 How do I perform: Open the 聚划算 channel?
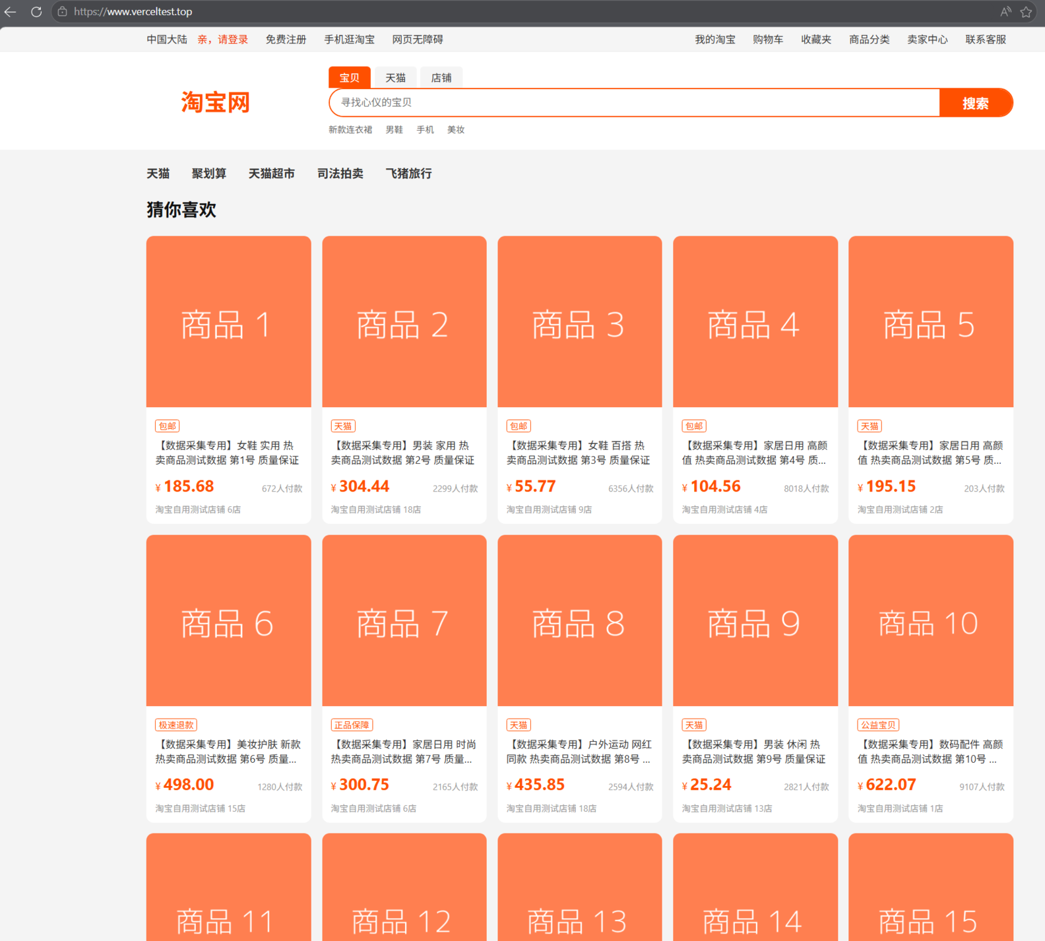coord(209,174)
